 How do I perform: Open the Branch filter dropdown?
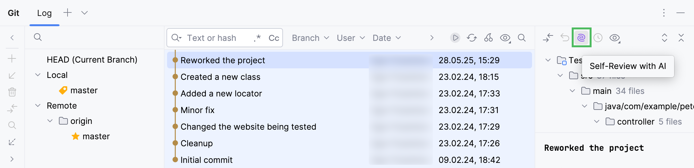(310, 38)
